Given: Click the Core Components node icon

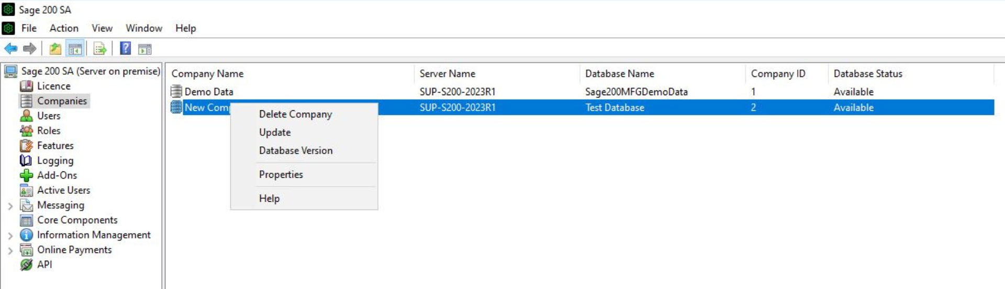Looking at the screenshot, I should pos(26,220).
